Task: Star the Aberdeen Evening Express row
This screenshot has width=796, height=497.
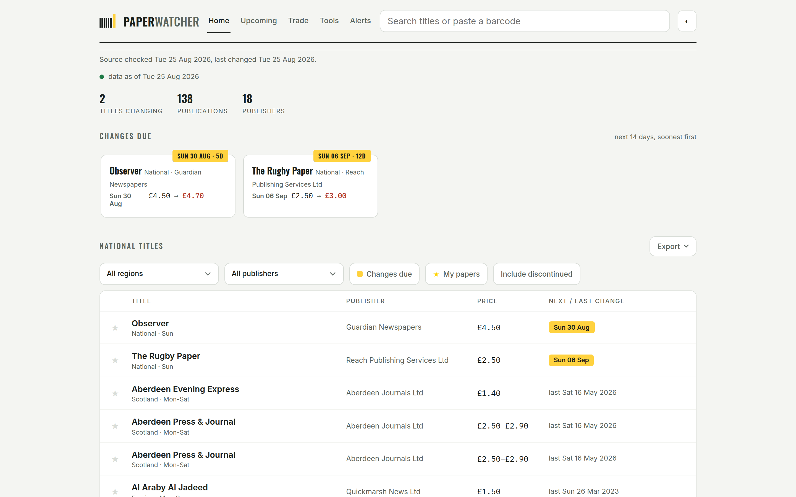Action: click(115, 393)
